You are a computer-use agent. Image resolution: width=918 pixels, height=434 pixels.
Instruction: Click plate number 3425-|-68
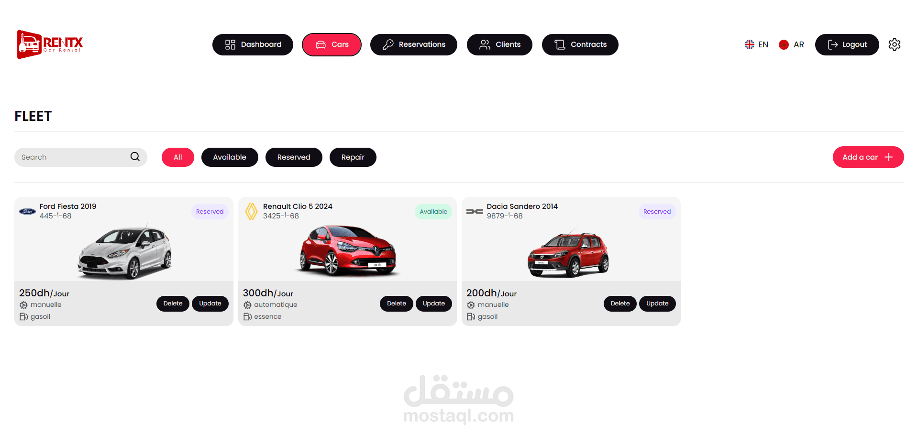coord(281,216)
